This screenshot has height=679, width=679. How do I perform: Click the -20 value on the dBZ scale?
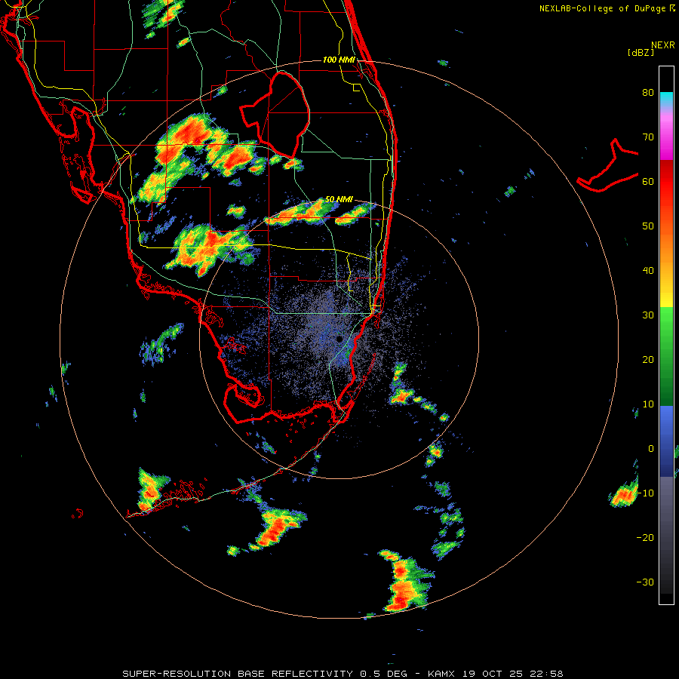point(645,538)
